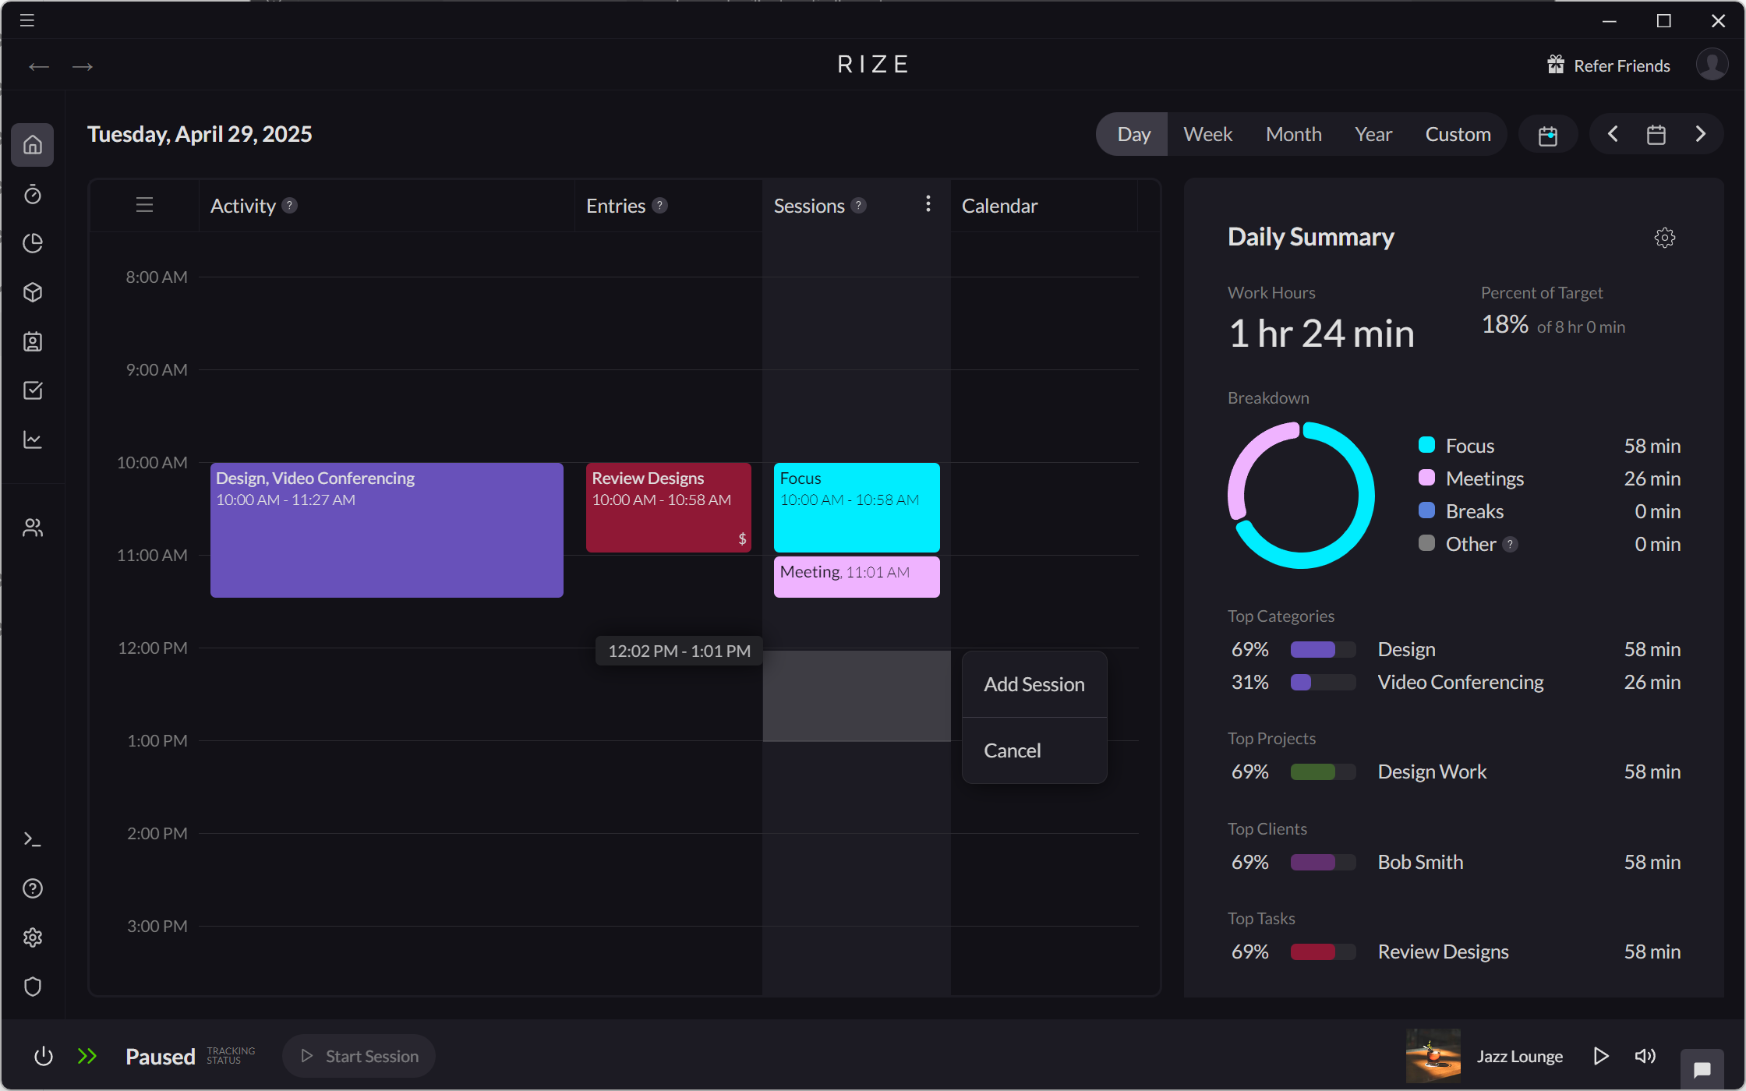The image size is (1746, 1091).
Task: Open the Sessions column options menu
Action: pos(928,204)
